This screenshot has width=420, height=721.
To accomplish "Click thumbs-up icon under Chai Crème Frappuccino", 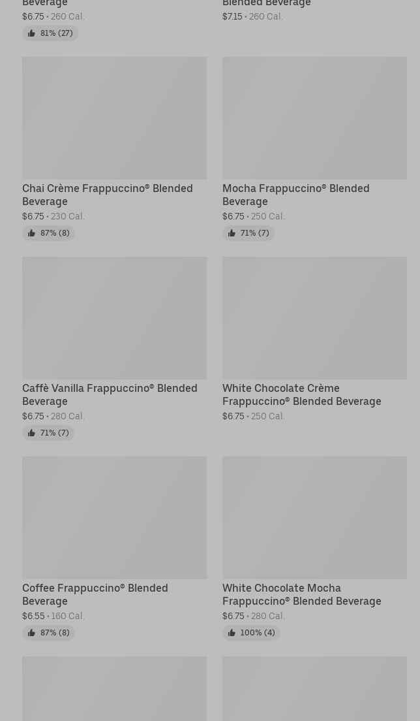I will point(31,233).
